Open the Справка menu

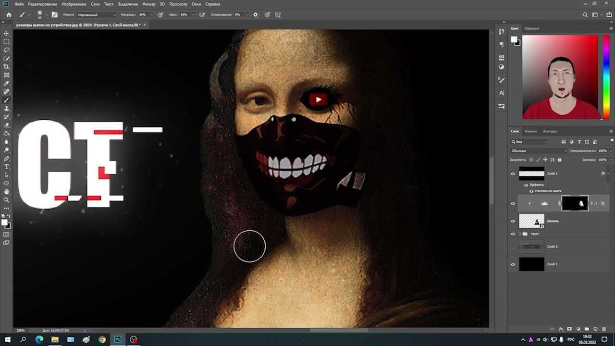pos(213,4)
